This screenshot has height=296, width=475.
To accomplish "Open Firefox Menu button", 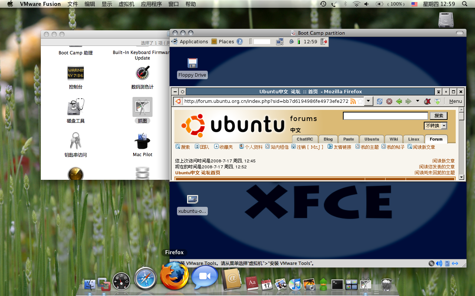I will 455,101.
